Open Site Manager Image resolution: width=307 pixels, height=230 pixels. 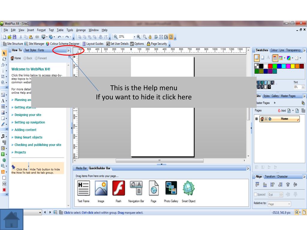34,44
